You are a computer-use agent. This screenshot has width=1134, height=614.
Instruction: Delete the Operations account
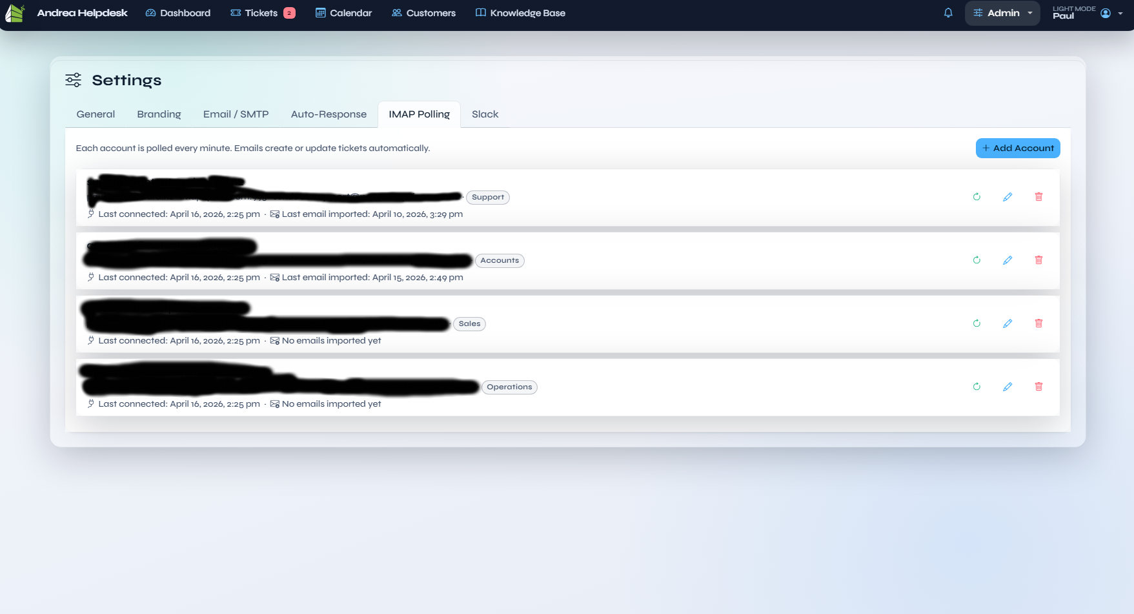point(1039,387)
